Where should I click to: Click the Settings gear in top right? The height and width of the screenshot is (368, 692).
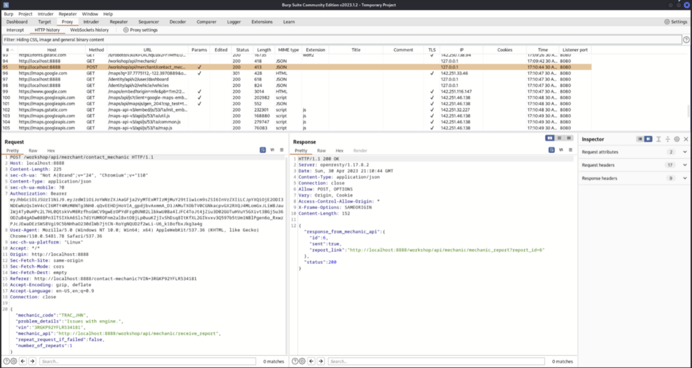674,22
